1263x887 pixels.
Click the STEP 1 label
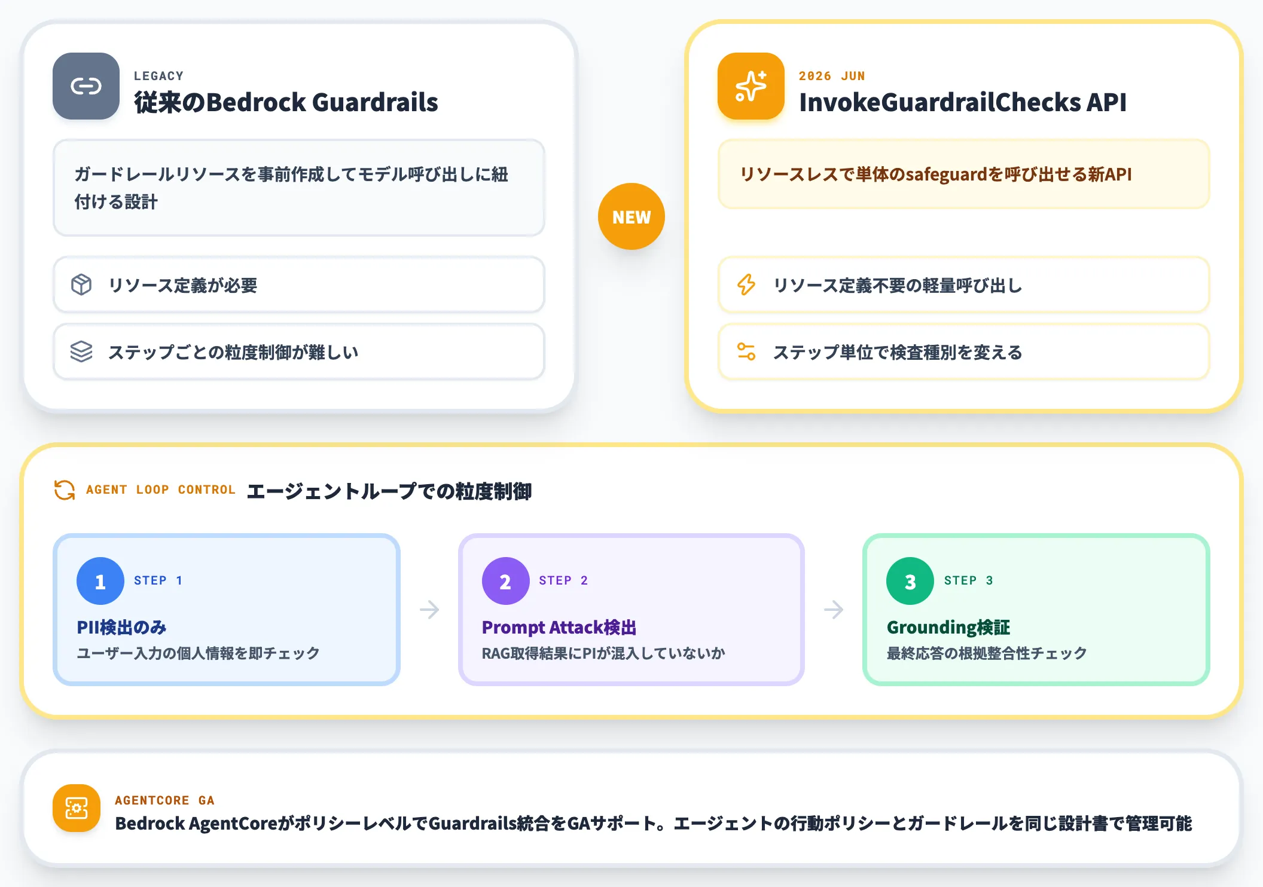coord(158,580)
